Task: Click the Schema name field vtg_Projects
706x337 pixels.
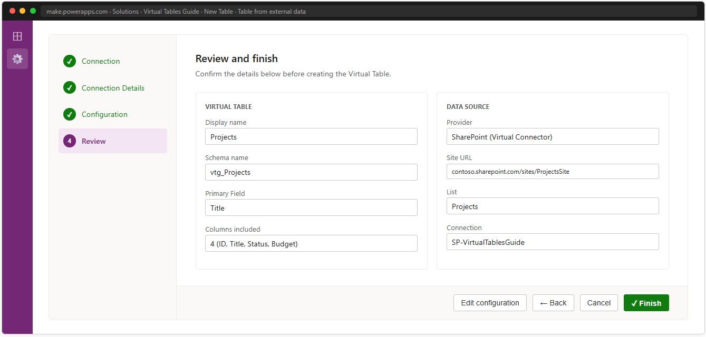Action: pos(311,172)
